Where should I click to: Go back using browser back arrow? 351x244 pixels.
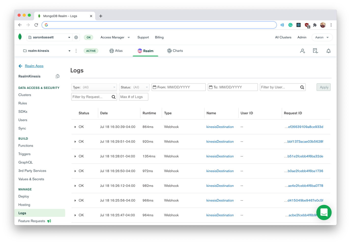(x=20, y=25)
